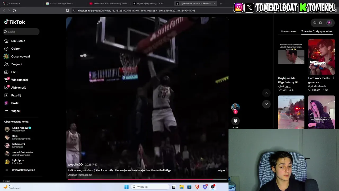Image resolution: width=339 pixels, height=191 pixels.
Task: Open the a_train_gg_ author link
Action: (284, 86)
